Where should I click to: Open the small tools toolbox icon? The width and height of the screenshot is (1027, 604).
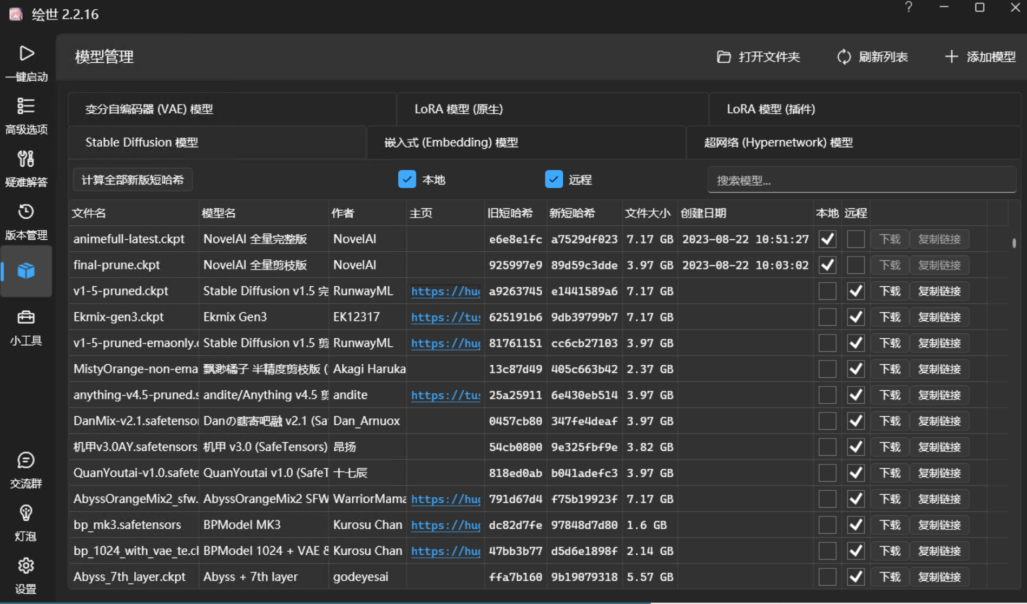pyautogui.click(x=26, y=317)
